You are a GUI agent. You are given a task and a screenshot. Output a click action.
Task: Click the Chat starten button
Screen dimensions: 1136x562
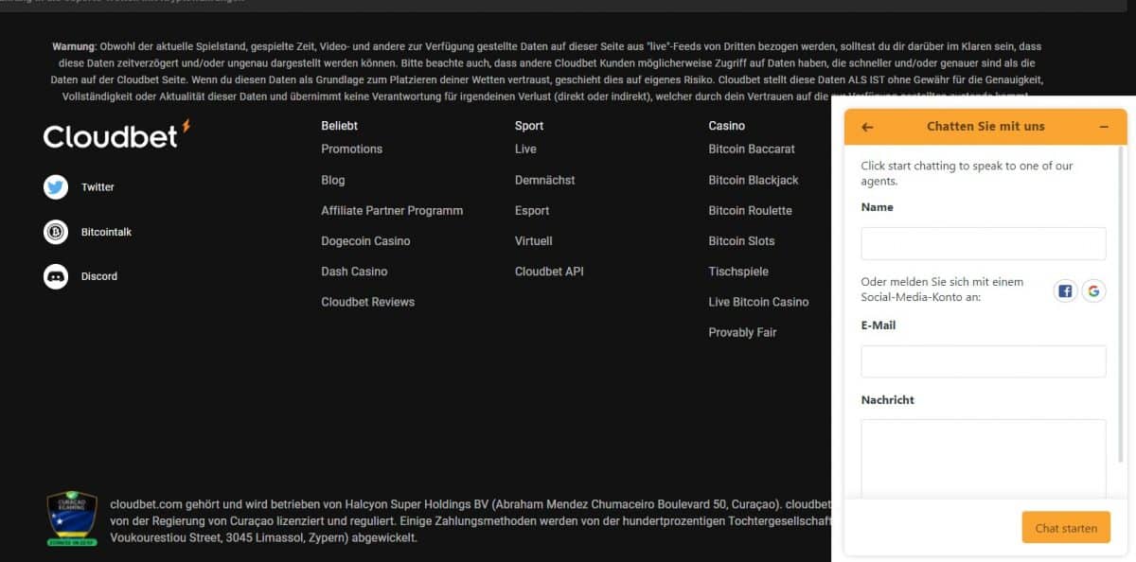point(1066,528)
